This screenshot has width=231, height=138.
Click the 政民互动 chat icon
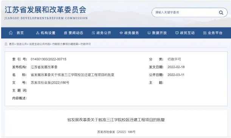177,33
